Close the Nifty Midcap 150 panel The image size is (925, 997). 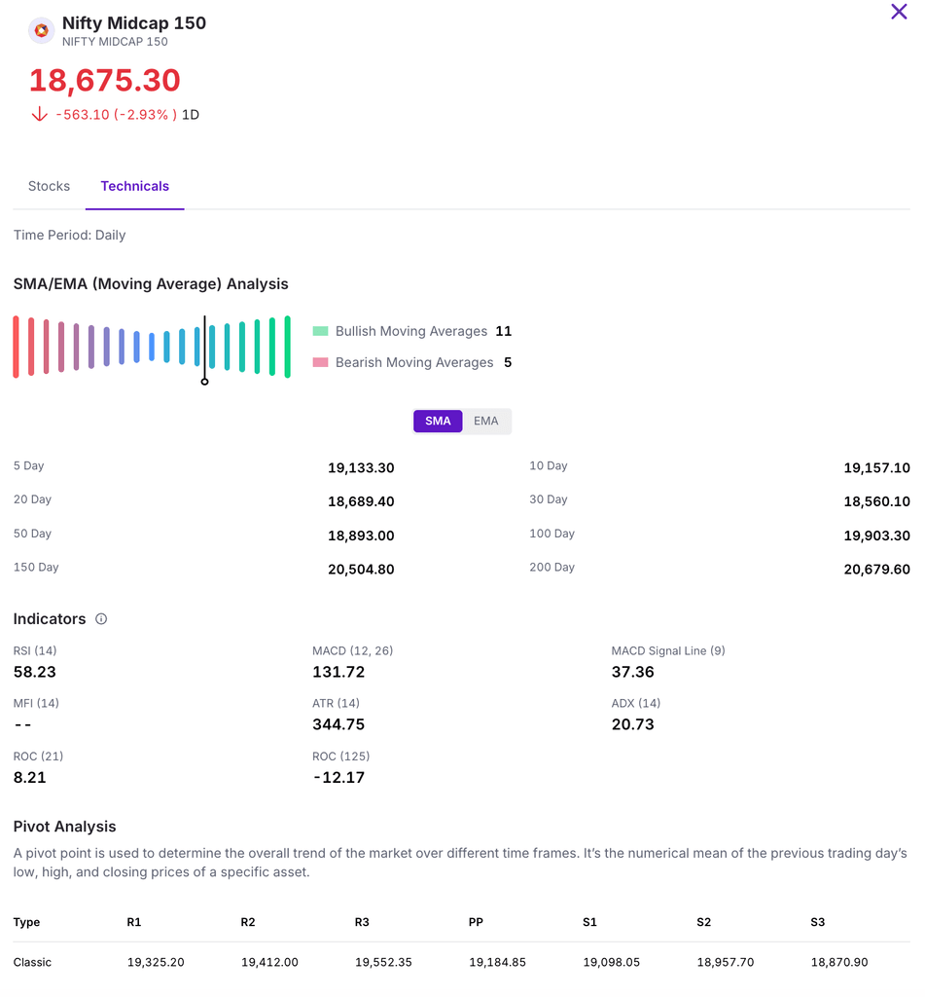pos(899,12)
